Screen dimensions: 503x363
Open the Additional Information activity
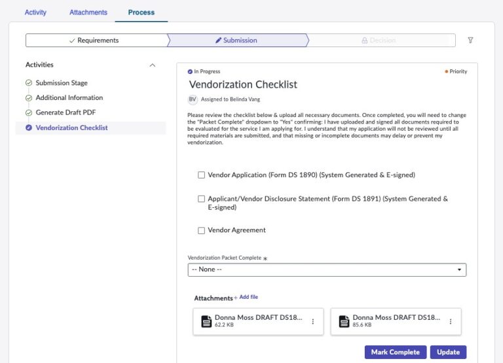(x=69, y=97)
